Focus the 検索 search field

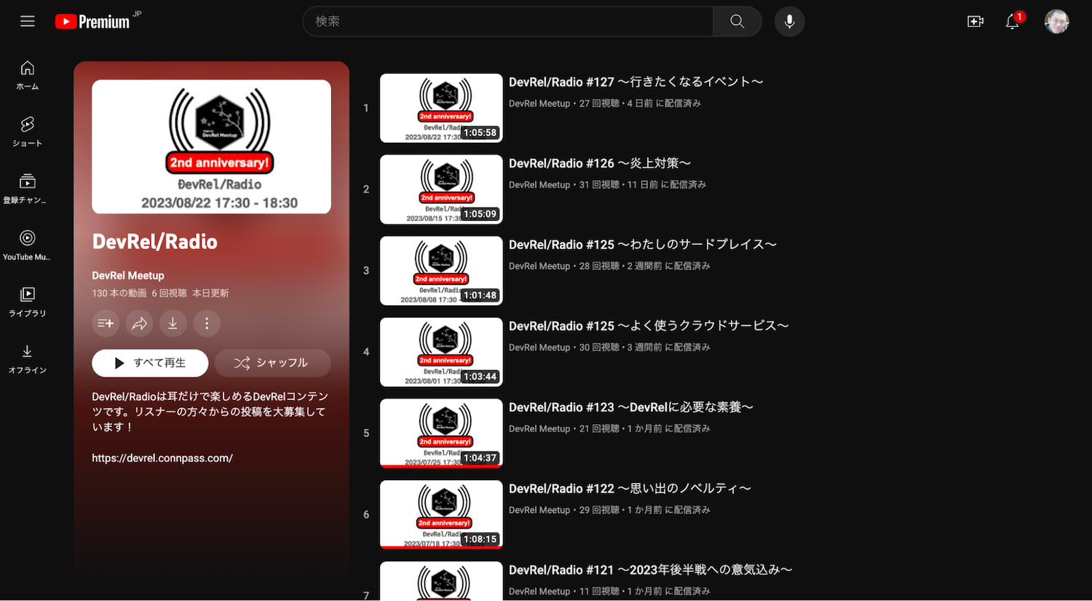point(508,21)
